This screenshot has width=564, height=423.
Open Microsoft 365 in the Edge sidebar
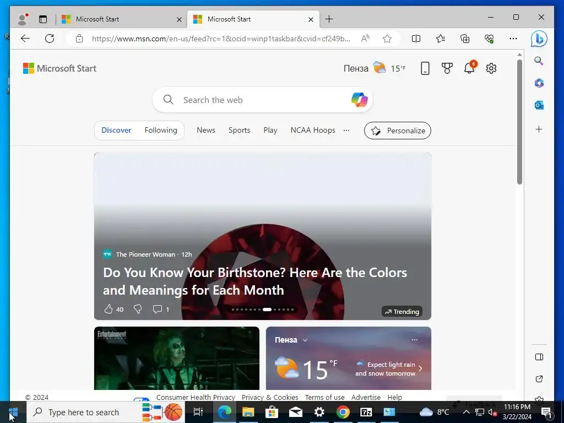pyautogui.click(x=539, y=83)
